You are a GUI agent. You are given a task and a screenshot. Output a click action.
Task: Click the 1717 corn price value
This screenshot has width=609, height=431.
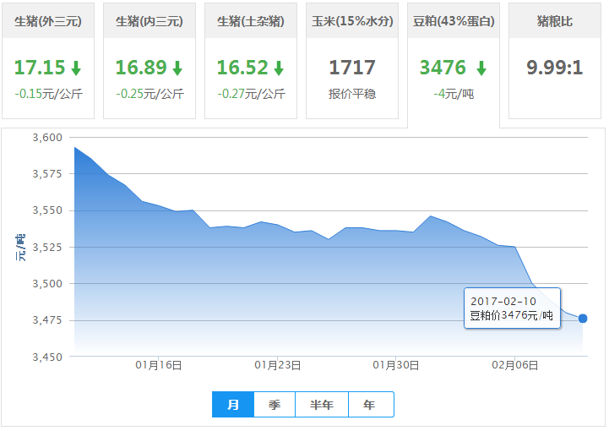(352, 68)
